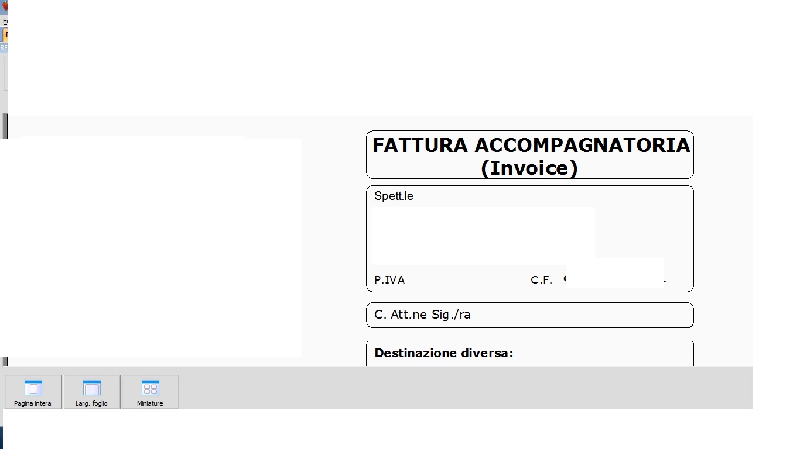Open the File menu

tap(5, 21)
